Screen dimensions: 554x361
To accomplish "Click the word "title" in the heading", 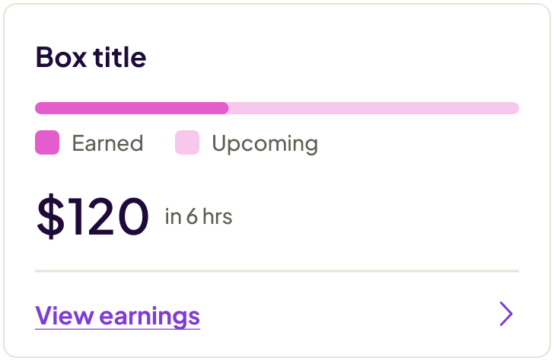I will pyautogui.click(x=119, y=58).
